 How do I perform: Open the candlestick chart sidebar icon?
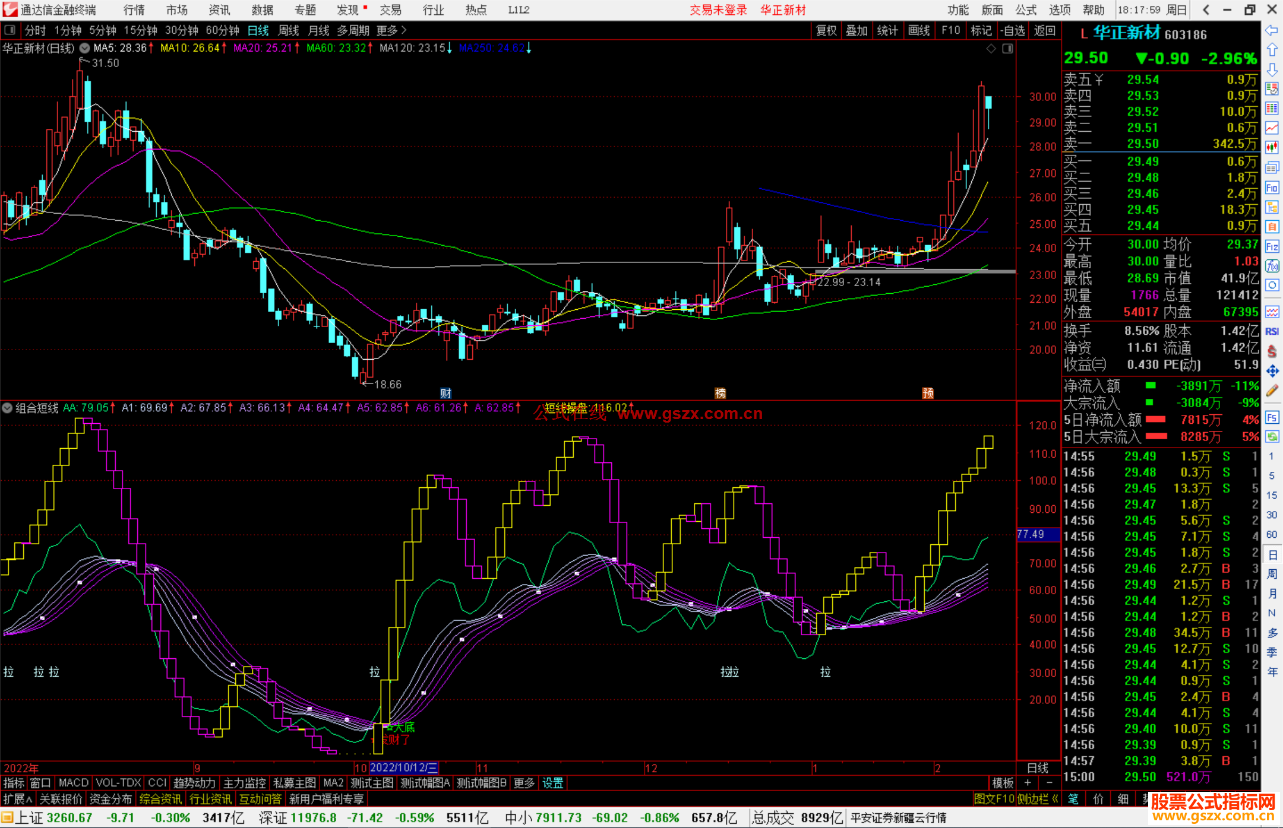pyautogui.click(x=1272, y=147)
